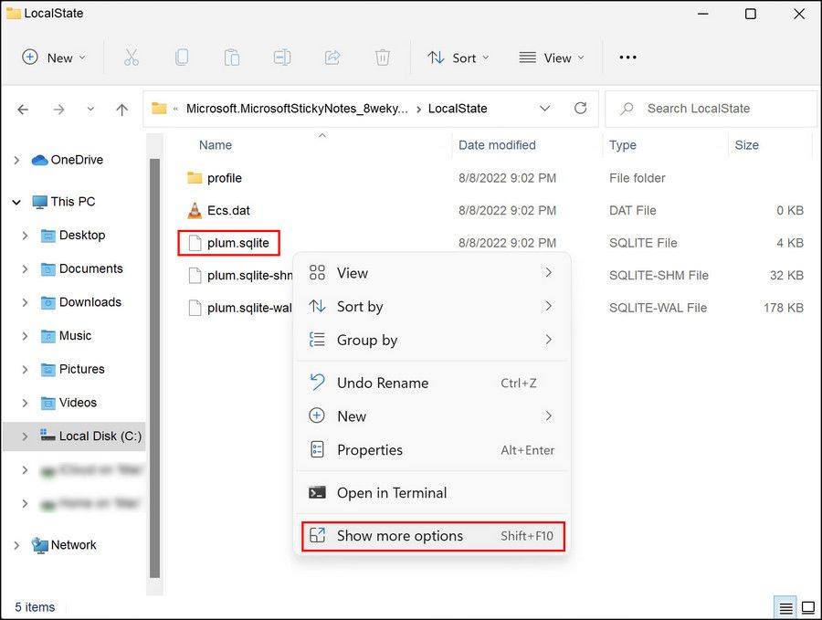The image size is (822, 620).
Task: Click Microsoft.MicrosoftStickyNotes breadcrumb segment
Action: point(297,109)
